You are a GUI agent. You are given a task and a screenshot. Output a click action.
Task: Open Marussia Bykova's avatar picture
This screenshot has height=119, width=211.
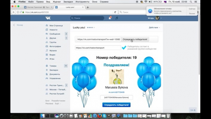(x=116, y=77)
